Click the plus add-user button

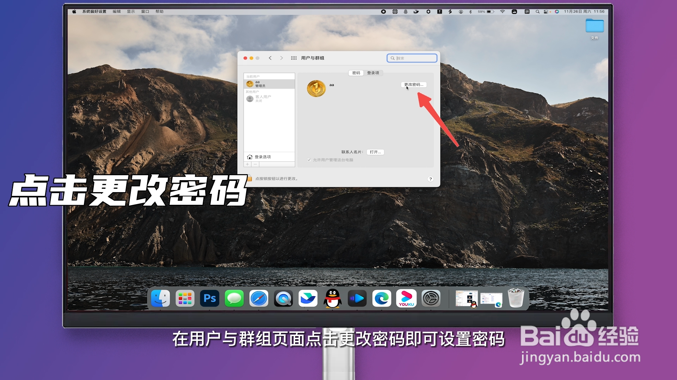pyautogui.click(x=248, y=164)
